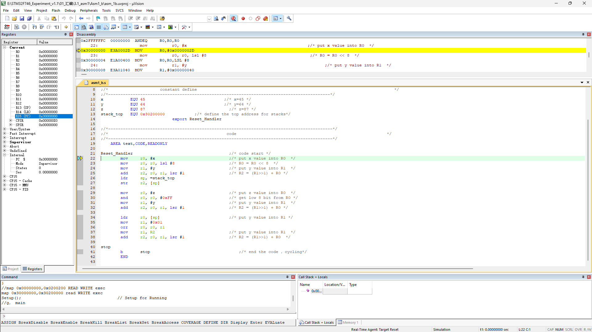Toggle the Call Stack Window button
The image size is (592, 332).
(x=106, y=27)
